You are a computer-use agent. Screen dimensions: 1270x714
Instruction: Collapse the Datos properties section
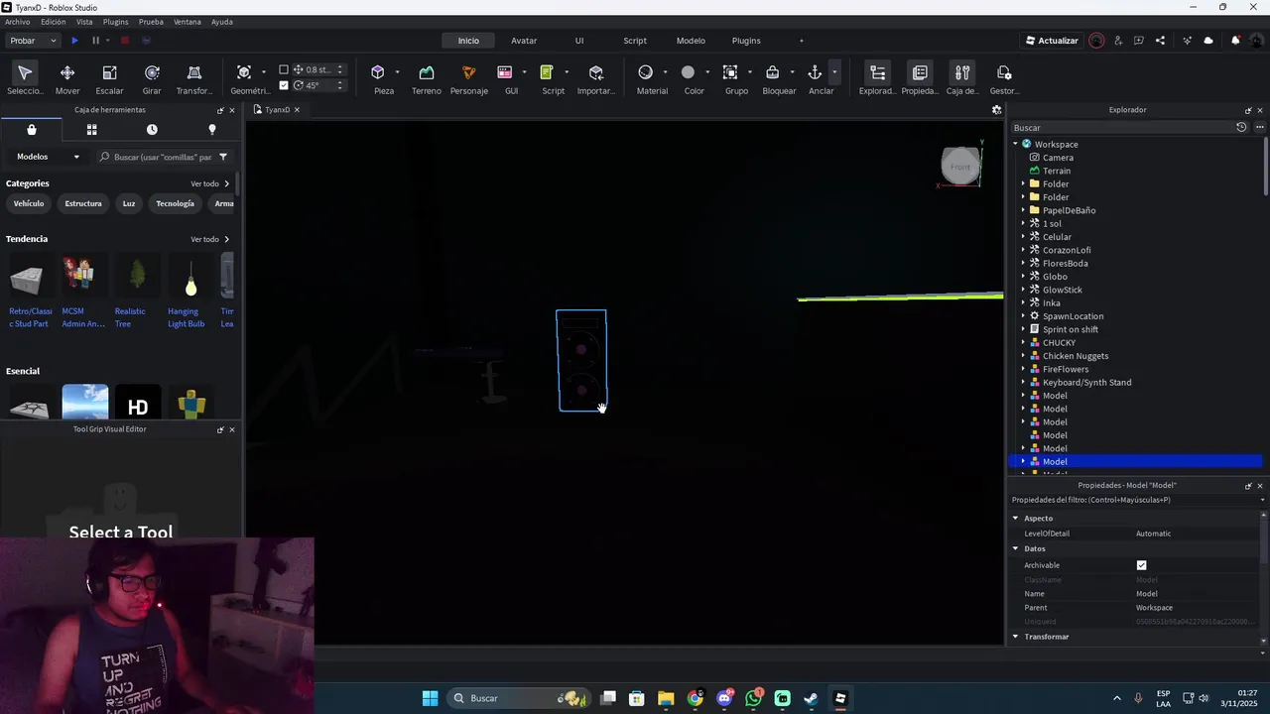1015,548
